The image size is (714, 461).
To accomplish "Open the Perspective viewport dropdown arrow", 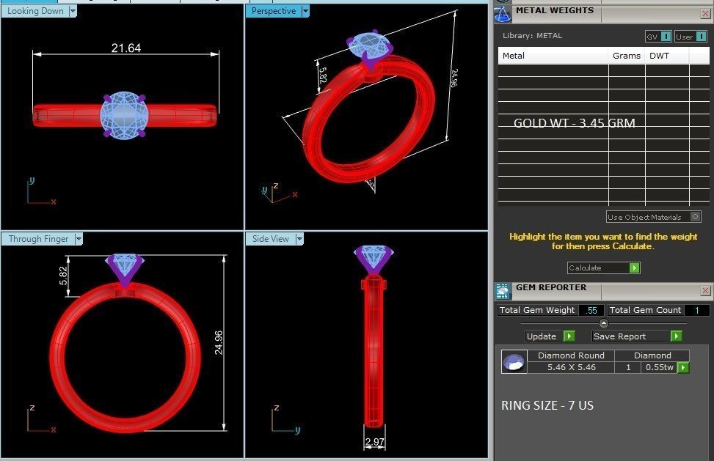I will [x=305, y=11].
